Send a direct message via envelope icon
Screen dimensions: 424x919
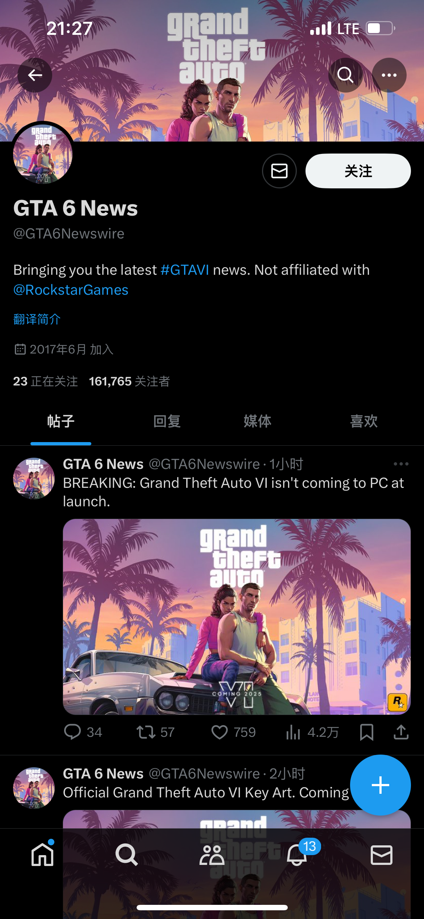click(279, 171)
